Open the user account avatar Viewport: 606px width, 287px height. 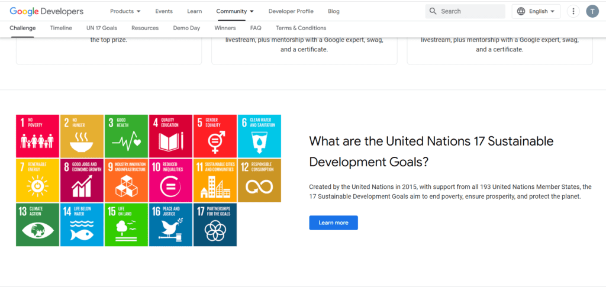(x=592, y=11)
